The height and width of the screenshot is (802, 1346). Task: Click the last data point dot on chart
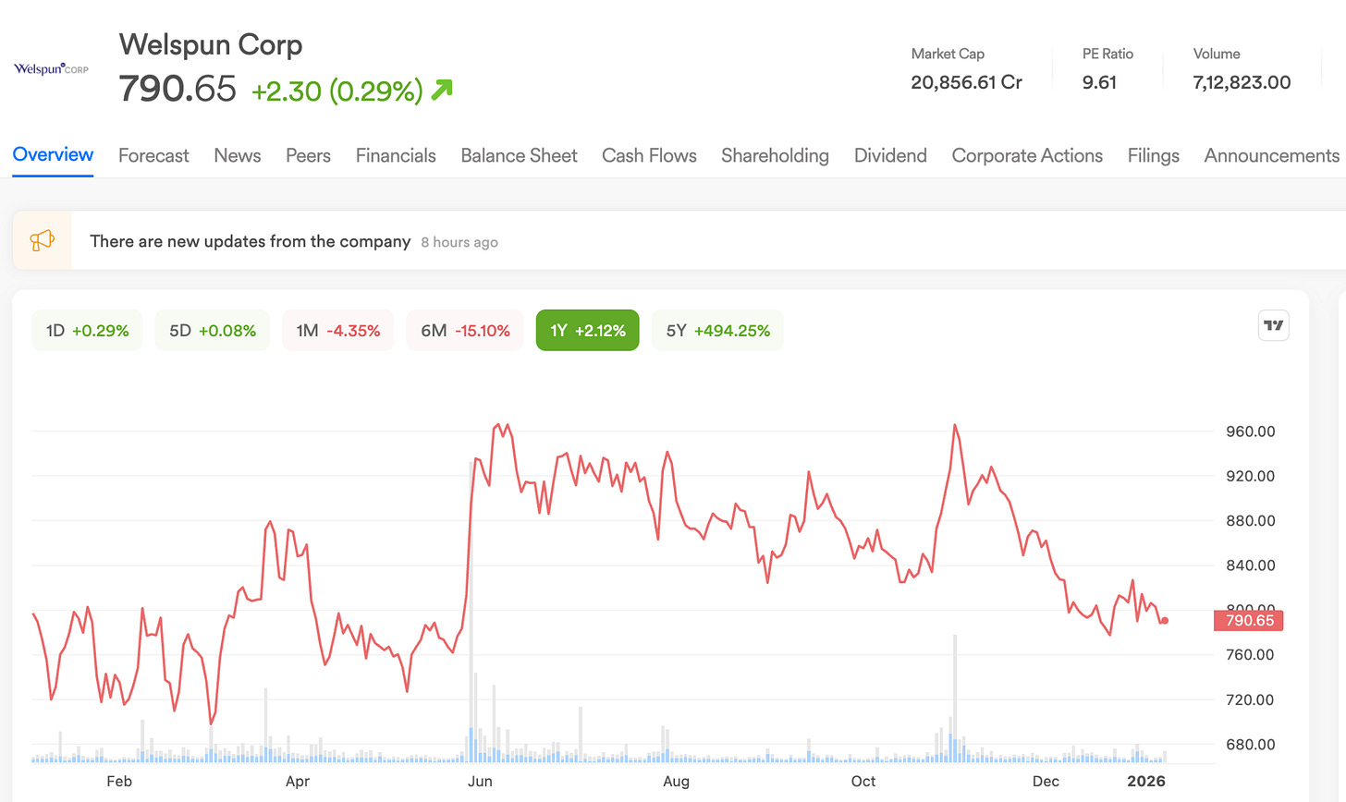click(1165, 621)
